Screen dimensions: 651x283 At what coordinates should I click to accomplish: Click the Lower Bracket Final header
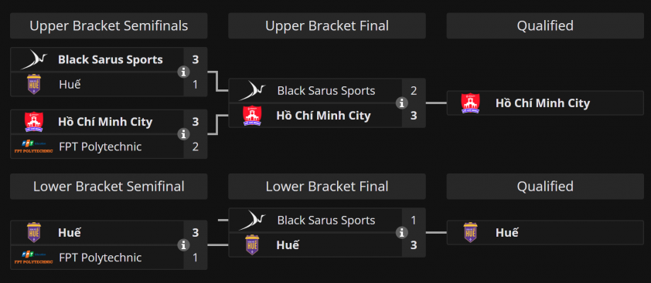(327, 187)
